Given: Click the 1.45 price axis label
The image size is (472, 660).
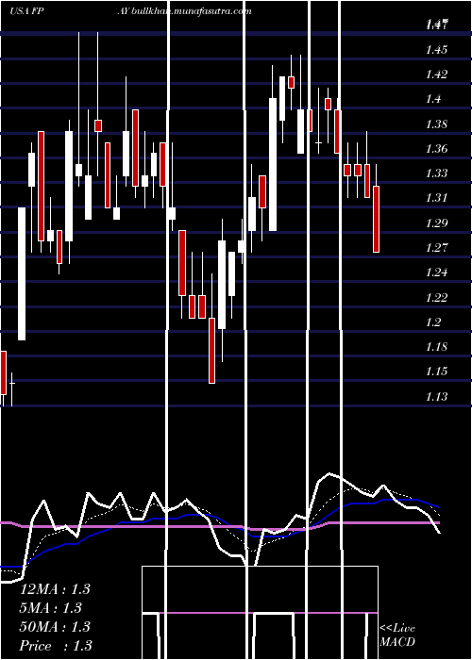Looking at the screenshot, I should (x=437, y=50).
